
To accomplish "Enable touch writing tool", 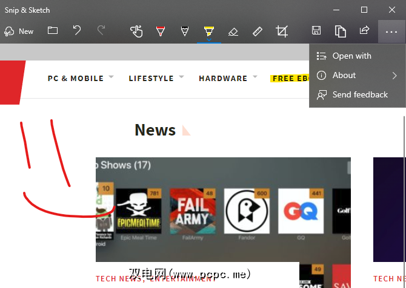I will pyautogui.click(x=136, y=31).
